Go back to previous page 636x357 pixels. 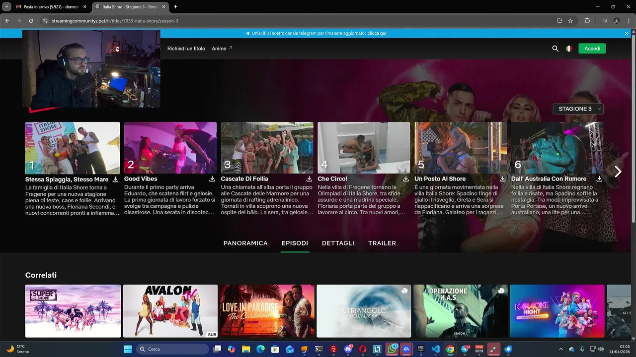point(7,21)
